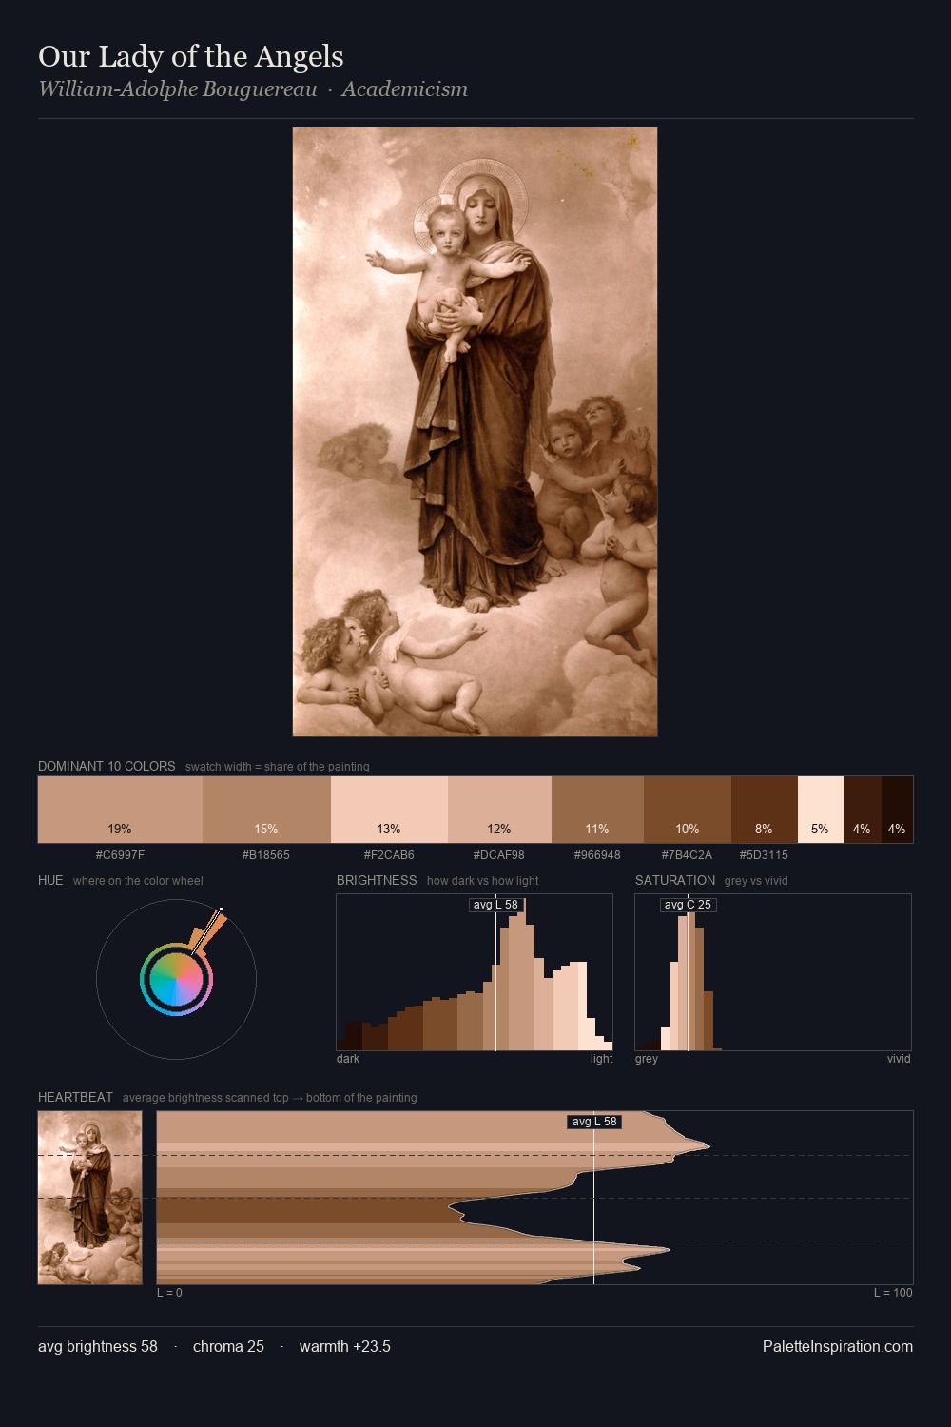Click the 'grey' axis label
The width and height of the screenshot is (951, 1427).
point(647,1059)
